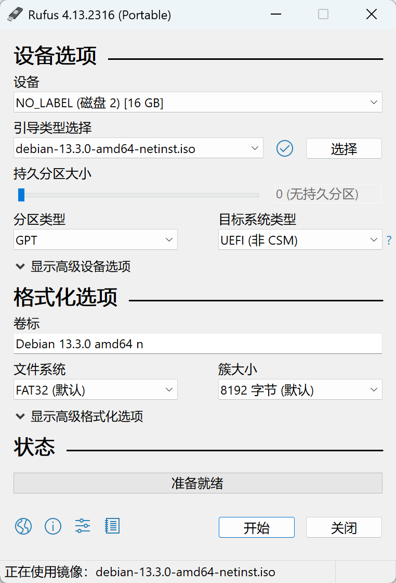Image resolution: width=396 pixels, height=583 pixels.
Task: Show the log window icon
Action: 112,526
